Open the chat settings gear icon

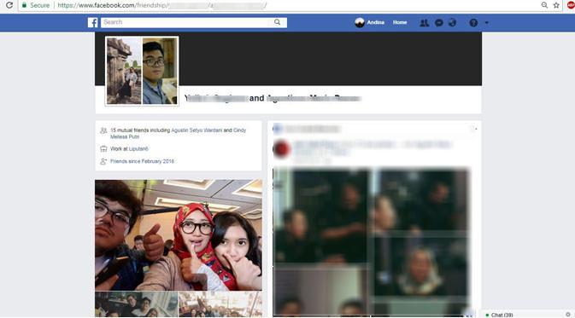pos(567,315)
